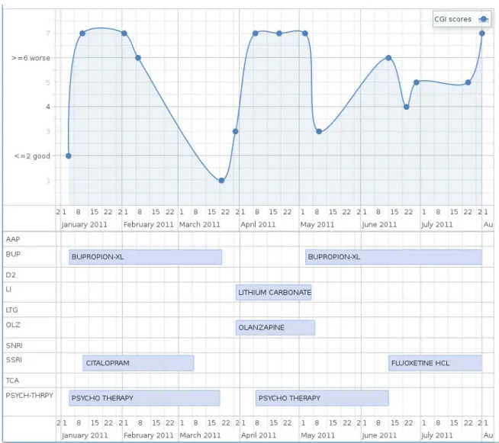
Task: Click the score 1 data point in late March
Action: click(x=221, y=180)
